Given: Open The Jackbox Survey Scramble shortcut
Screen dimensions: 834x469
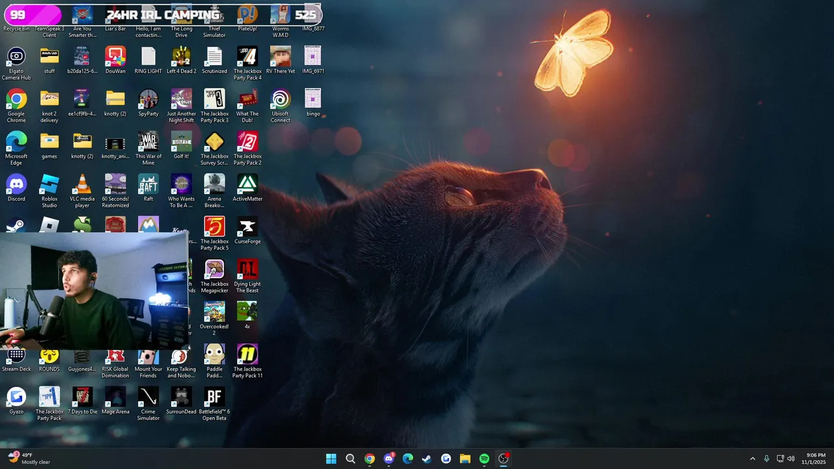Looking at the screenshot, I should [x=214, y=149].
